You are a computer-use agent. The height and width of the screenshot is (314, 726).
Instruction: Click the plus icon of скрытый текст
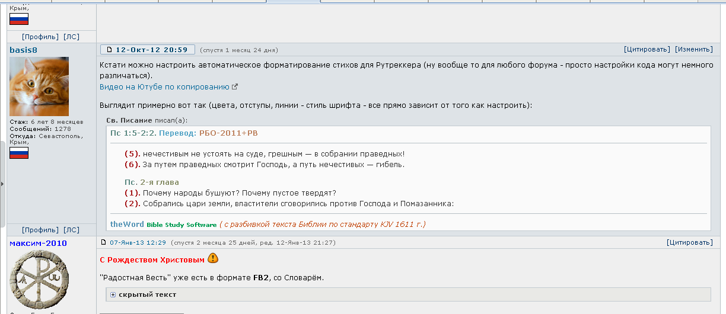pyautogui.click(x=113, y=294)
